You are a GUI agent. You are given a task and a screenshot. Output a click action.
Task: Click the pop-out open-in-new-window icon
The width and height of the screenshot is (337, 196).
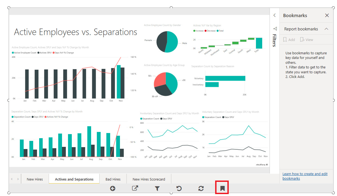[135, 188]
